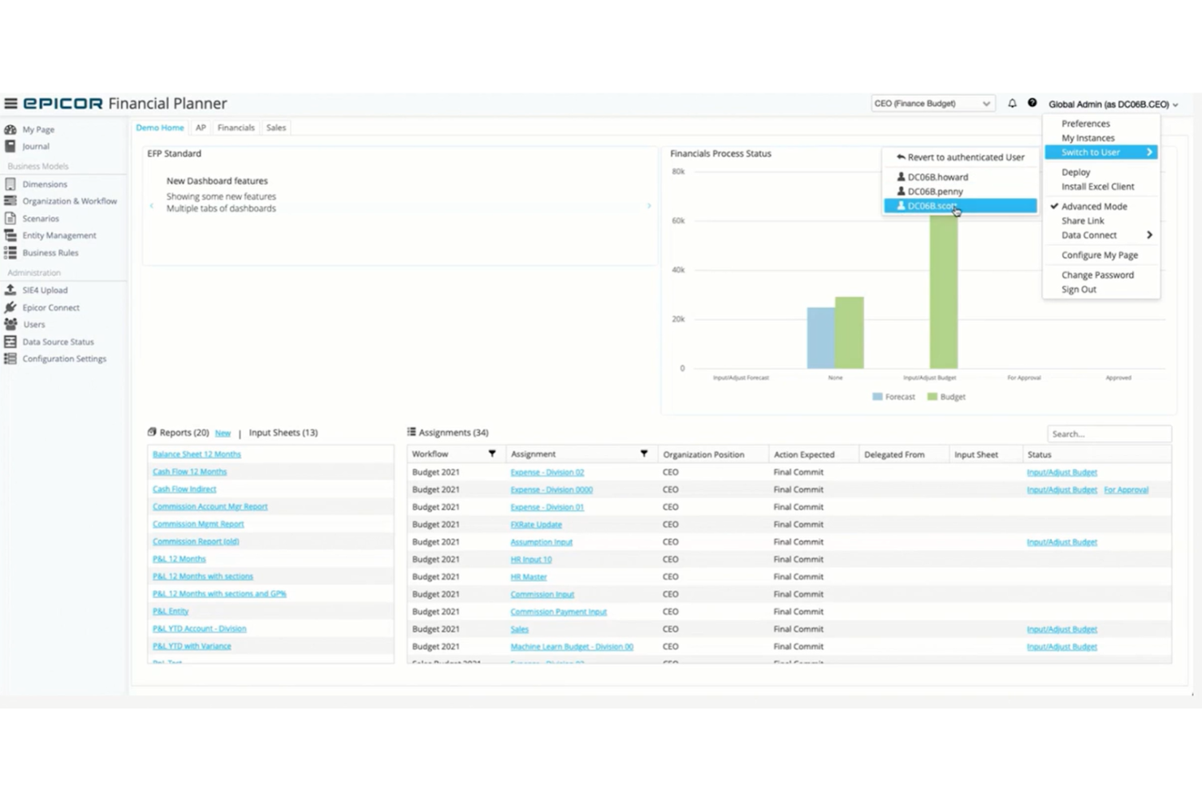The height and width of the screenshot is (801, 1202).
Task: Open the Scenarios section
Action: (39, 217)
